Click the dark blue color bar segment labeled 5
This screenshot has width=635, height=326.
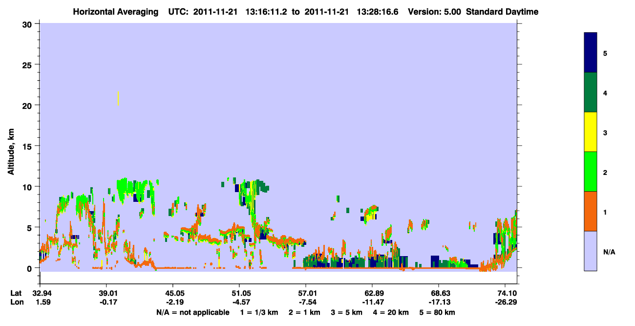click(x=591, y=52)
